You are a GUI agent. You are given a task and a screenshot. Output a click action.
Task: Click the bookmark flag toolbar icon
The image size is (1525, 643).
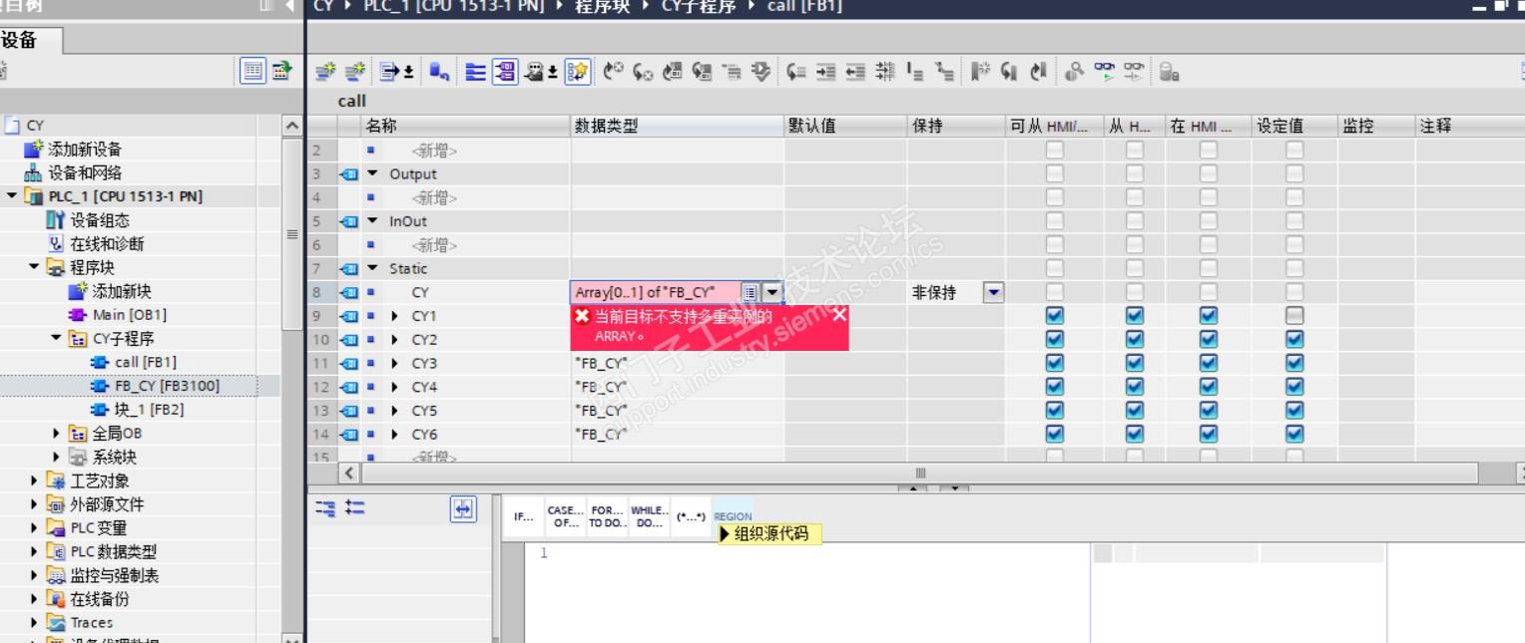(x=979, y=72)
